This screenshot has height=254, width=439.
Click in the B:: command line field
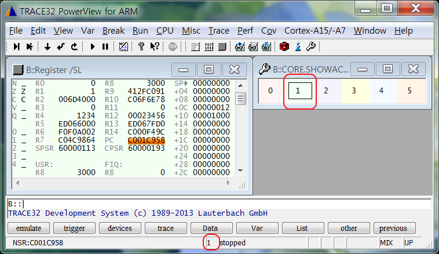(226, 204)
